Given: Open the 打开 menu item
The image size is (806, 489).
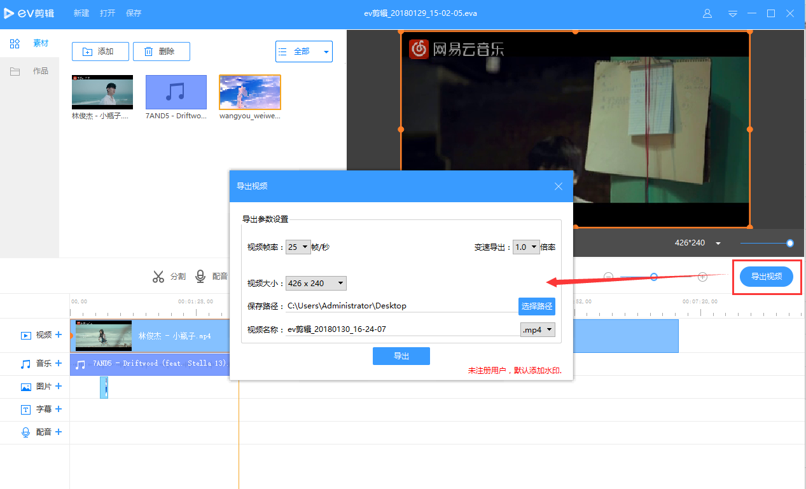Looking at the screenshot, I should click(108, 13).
